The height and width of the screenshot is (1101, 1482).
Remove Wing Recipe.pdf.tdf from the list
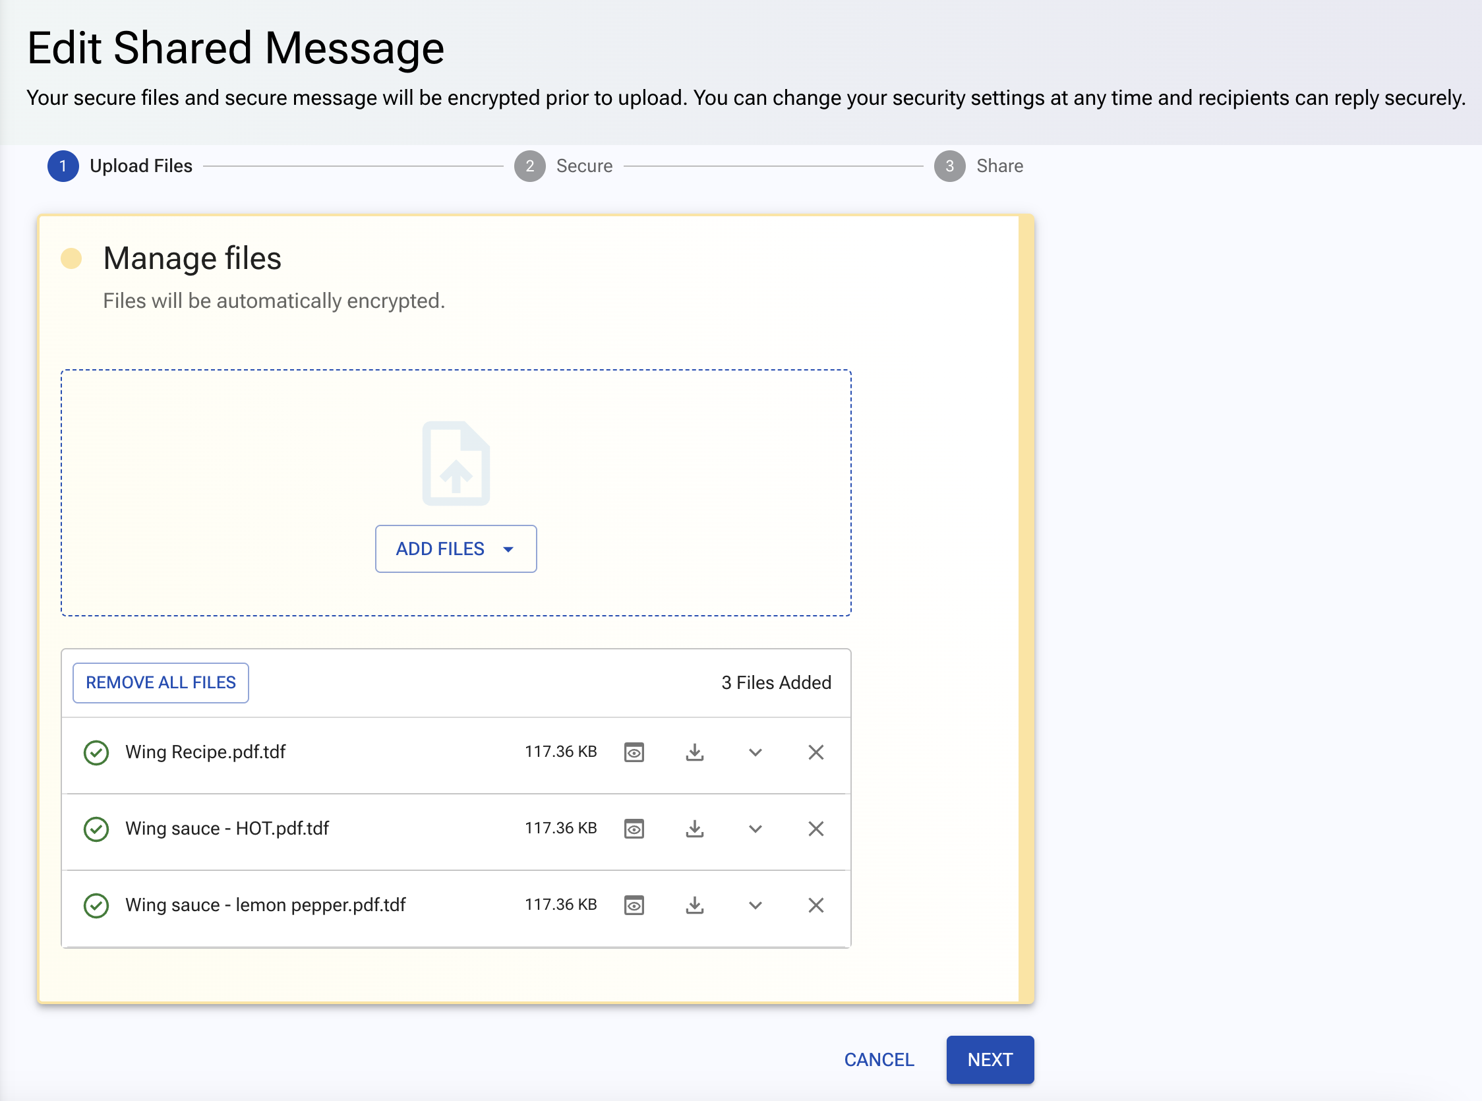(x=815, y=752)
